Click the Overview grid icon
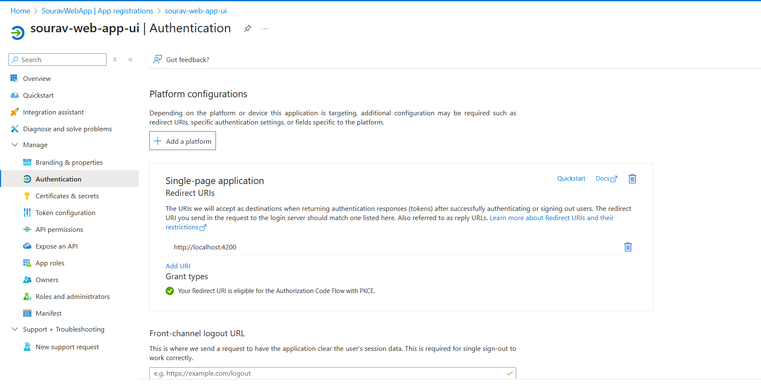Viewport: 761px width, 384px height. 14,78
